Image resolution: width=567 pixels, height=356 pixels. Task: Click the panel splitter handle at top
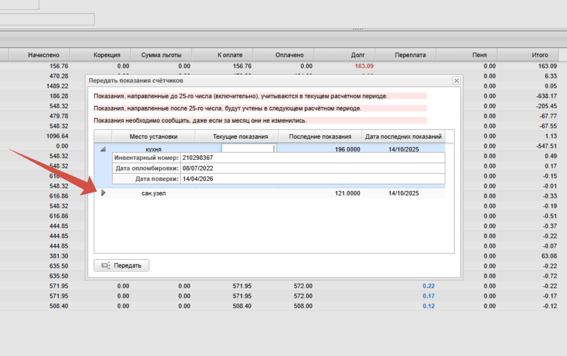pyautogui.click(x=357, y=29)
